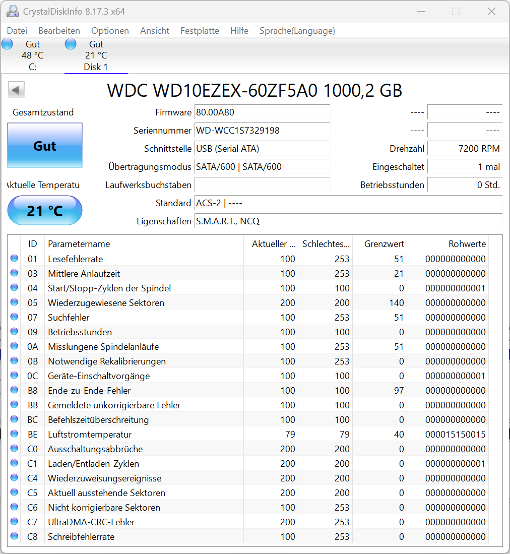Open the Hilfe menu
The image size is (510, 554).
tap(239, 31)
